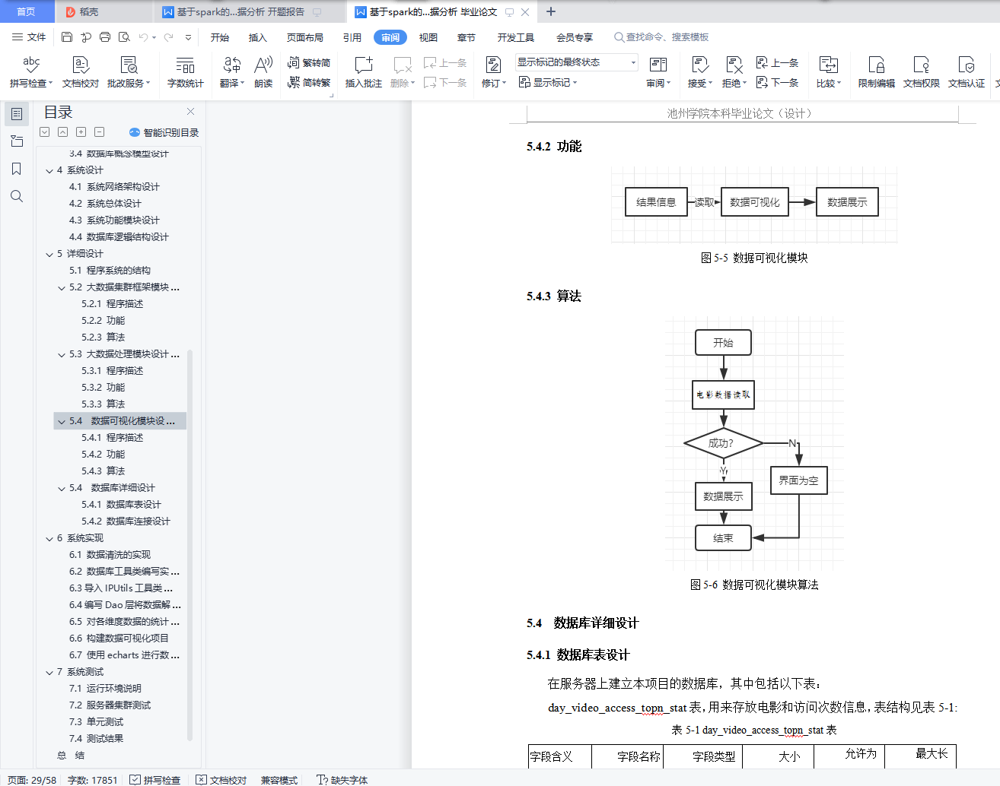The height and width of the screenshot is (786, 1000).
Task: Collapse the 5.3 大数据处理模块设计 node
Action: click(x=62, y=354)
